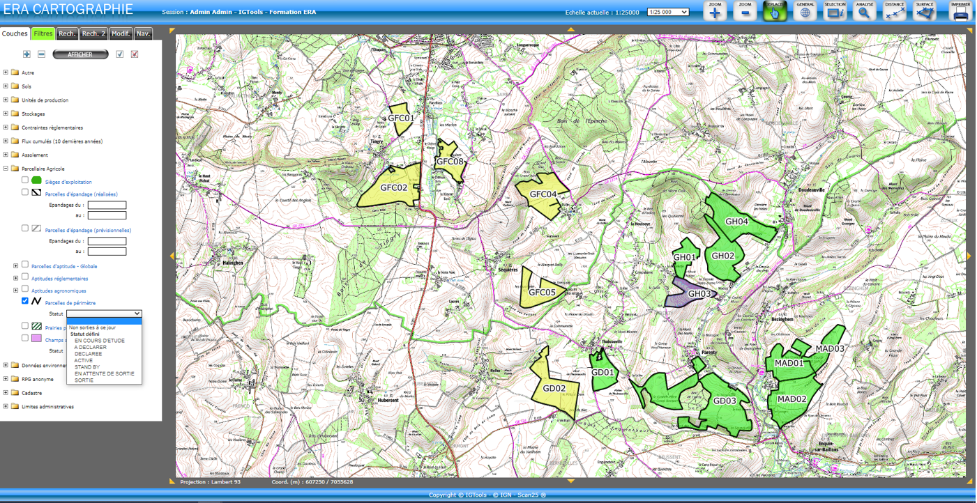Expand the Cadastre folder

(6, 392)
